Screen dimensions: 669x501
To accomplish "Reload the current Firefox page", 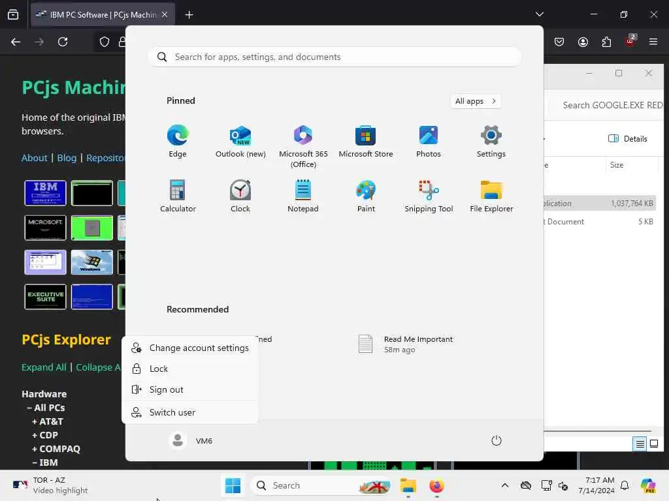I will coord(63,42).
